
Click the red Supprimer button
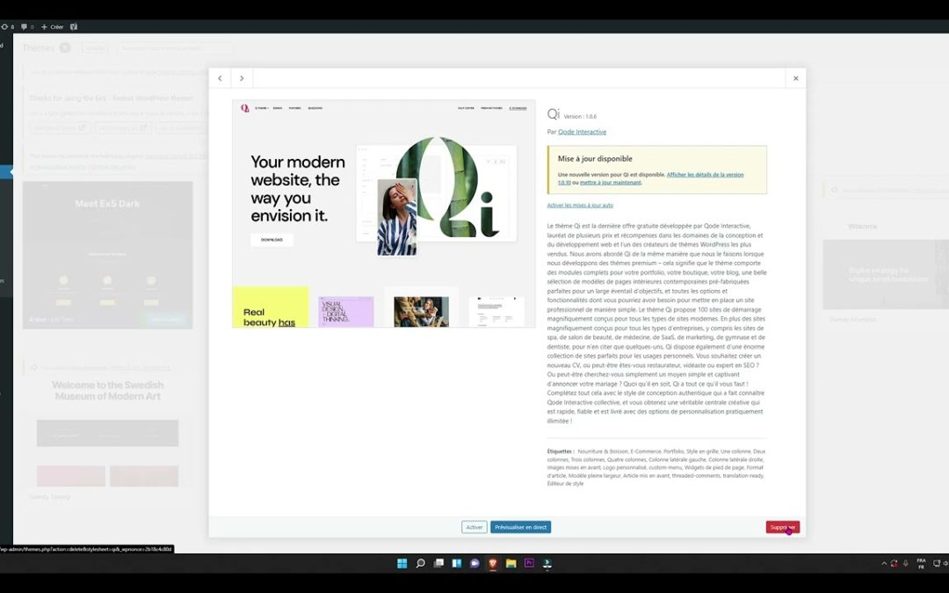click(783, 527)
